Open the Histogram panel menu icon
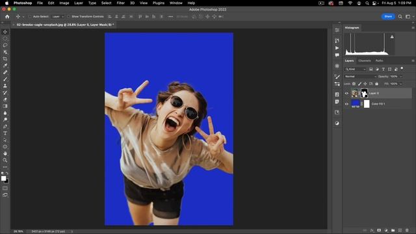This screenshot has height=234, width=416. [x=413, y=27]
